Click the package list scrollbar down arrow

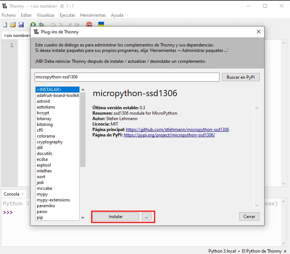click(83, 218)
